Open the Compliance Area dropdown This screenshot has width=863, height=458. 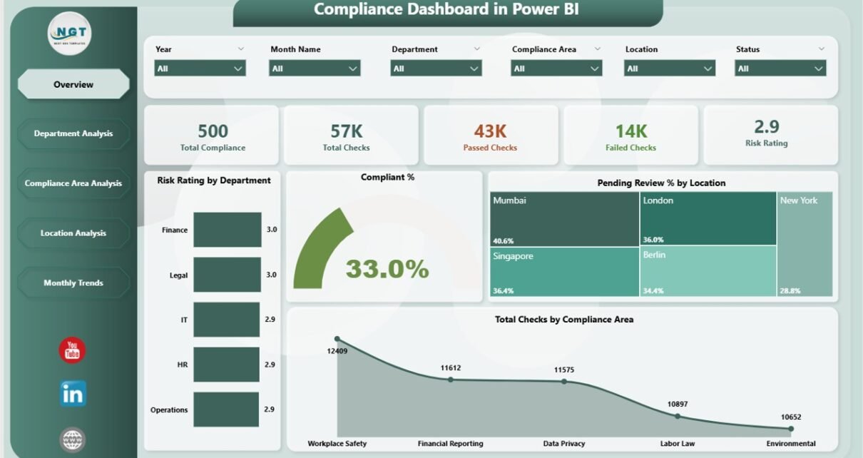(x=556, y=68)
